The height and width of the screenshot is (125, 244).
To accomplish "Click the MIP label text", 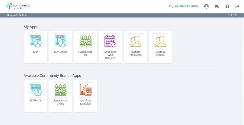I will point(36,52).
